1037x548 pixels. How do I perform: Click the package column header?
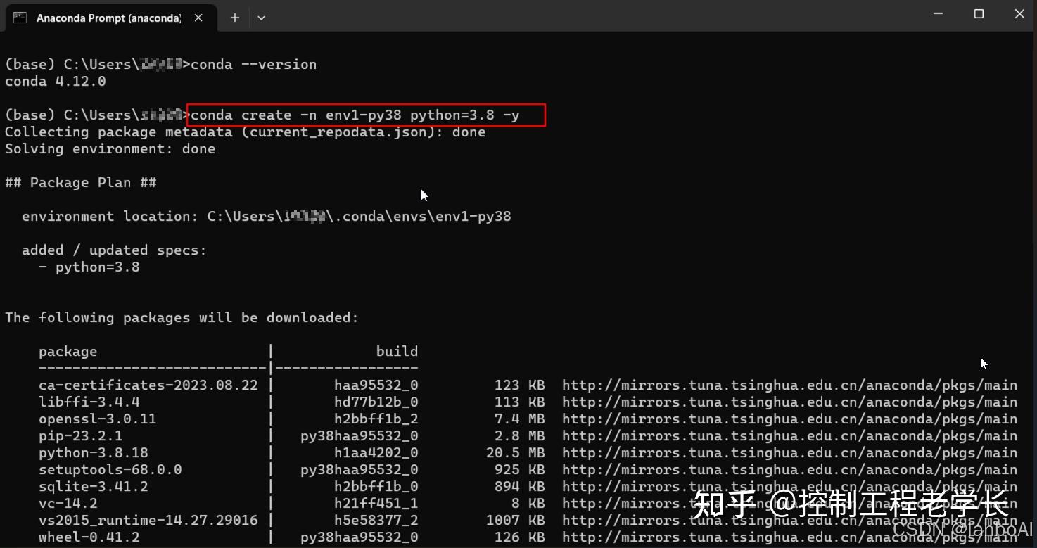(x=68, y=351)
